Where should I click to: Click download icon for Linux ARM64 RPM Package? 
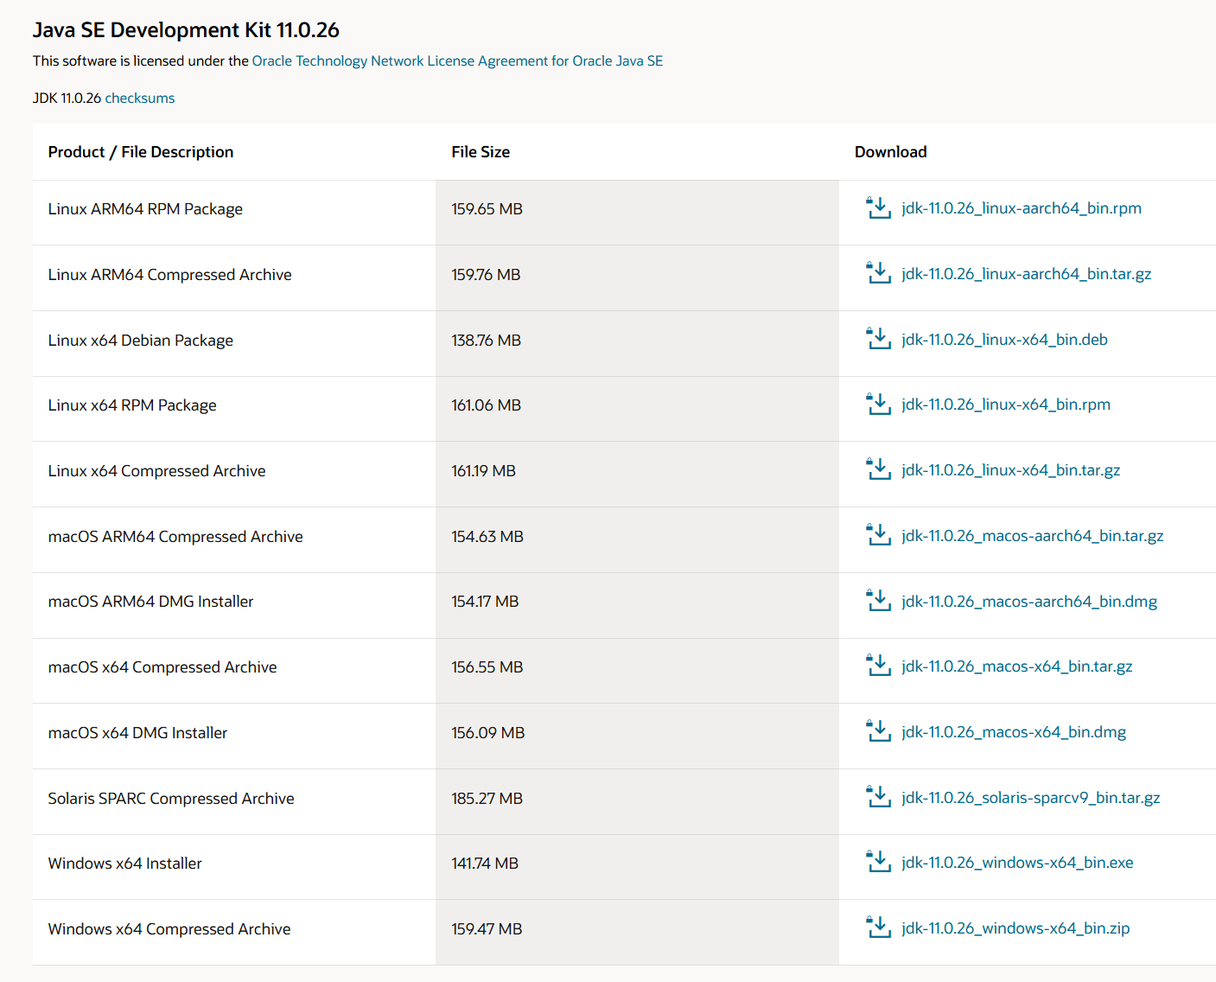click(878, 208)
